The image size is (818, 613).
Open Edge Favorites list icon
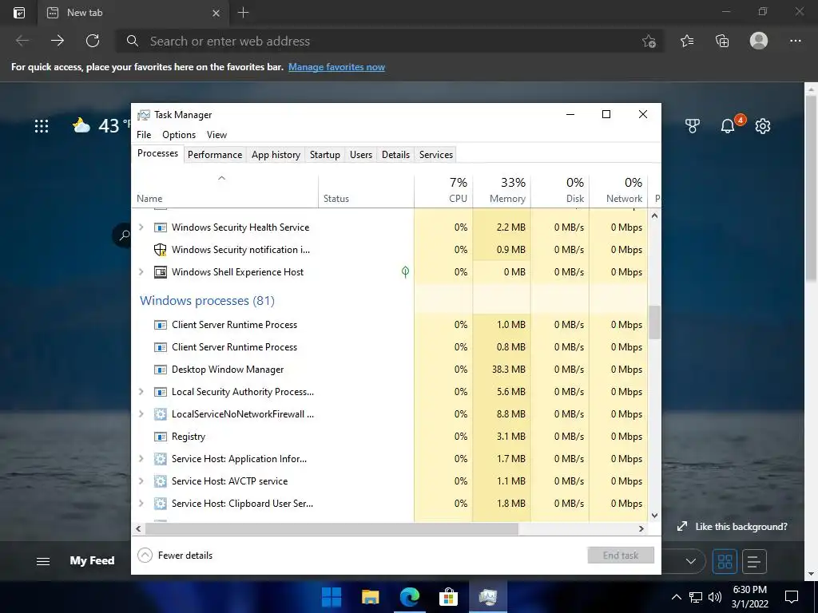(687, 41)
